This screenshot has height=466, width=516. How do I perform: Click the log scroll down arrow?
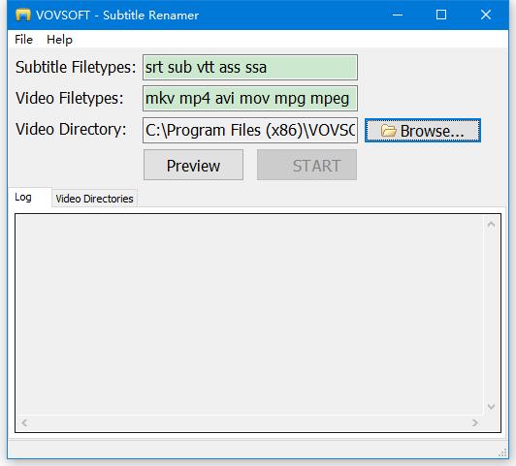pos(491,407)
